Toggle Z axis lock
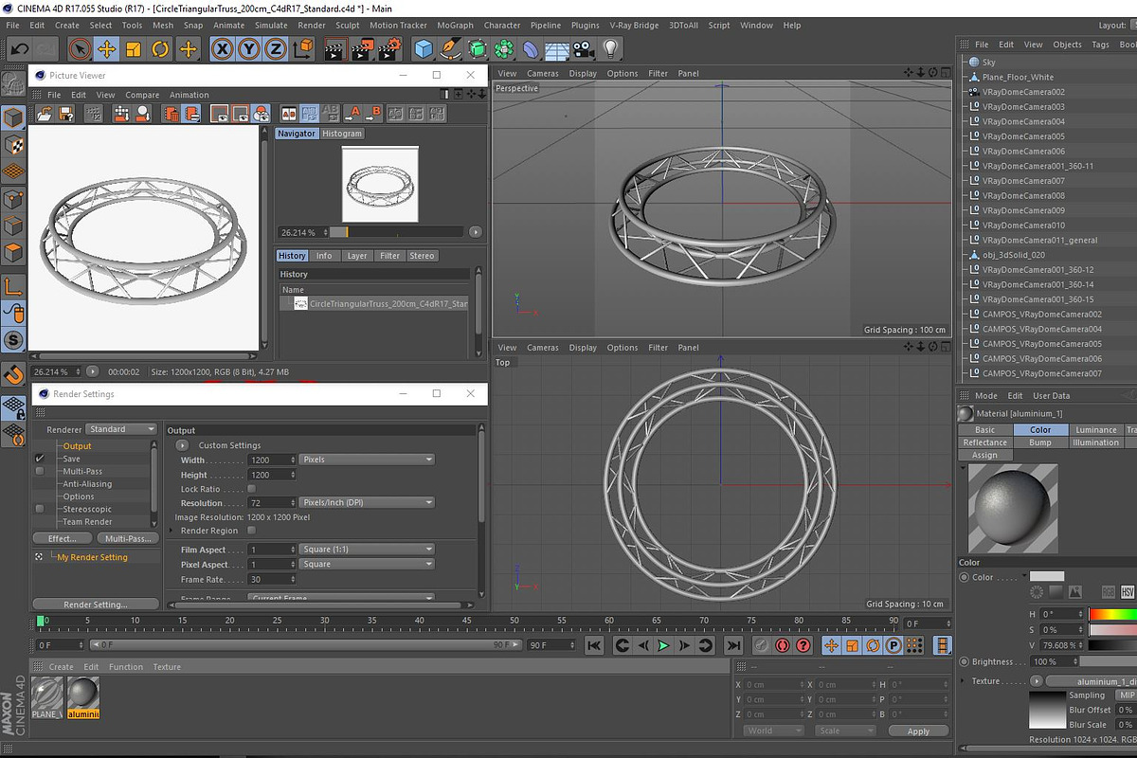This screenshot has height=758, width=1137. coord(276,48)
